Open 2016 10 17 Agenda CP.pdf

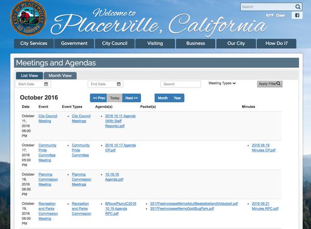(x=120, y=148)
